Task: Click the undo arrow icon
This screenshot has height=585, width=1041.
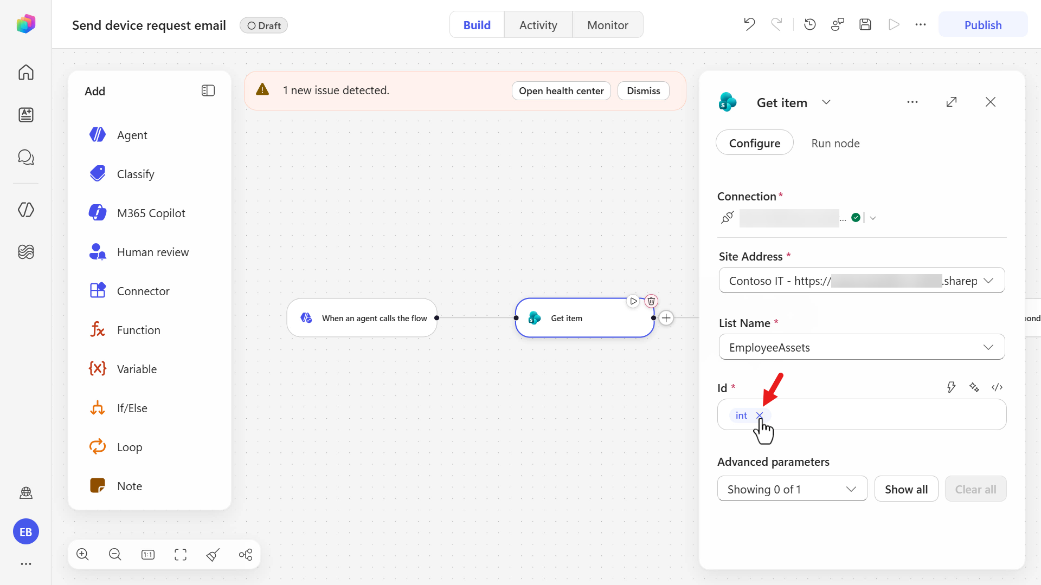Action: (x=749, y=24)
